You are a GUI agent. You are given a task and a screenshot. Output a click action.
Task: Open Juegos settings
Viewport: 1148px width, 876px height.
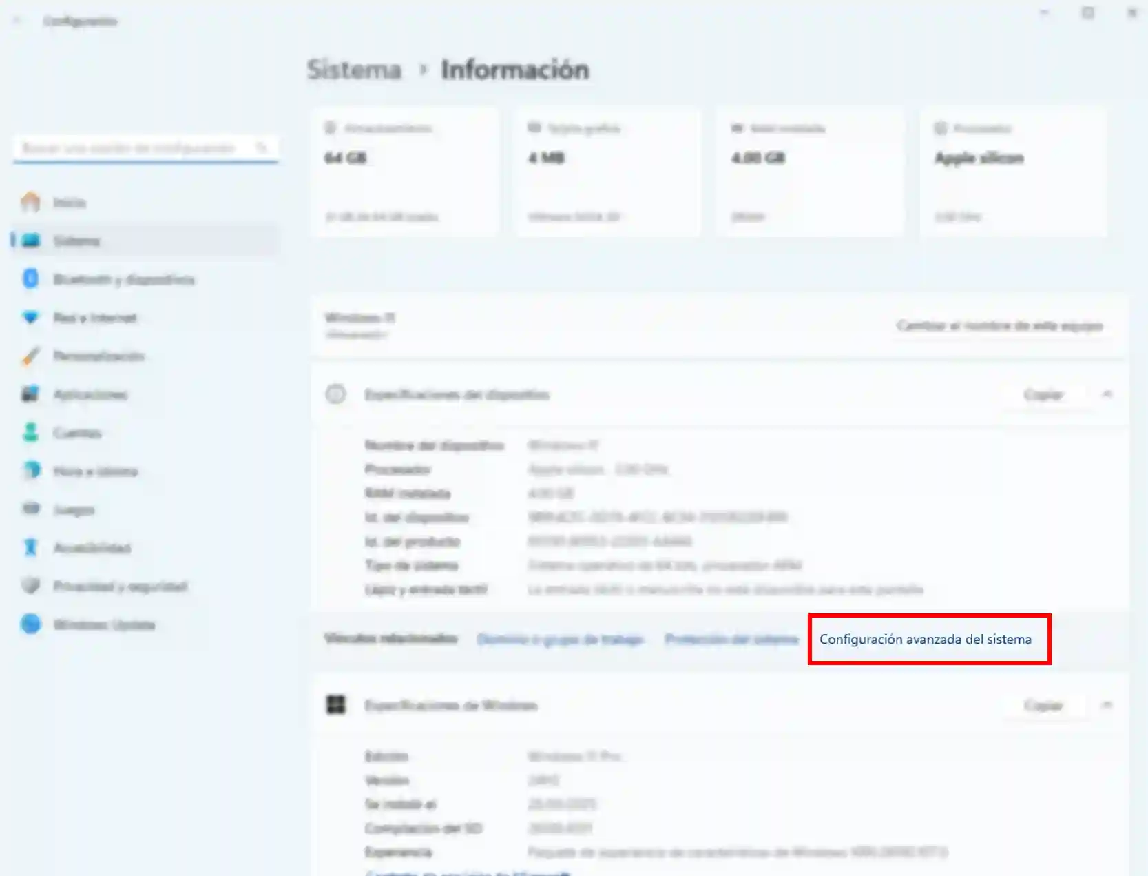tap(145, 509)
